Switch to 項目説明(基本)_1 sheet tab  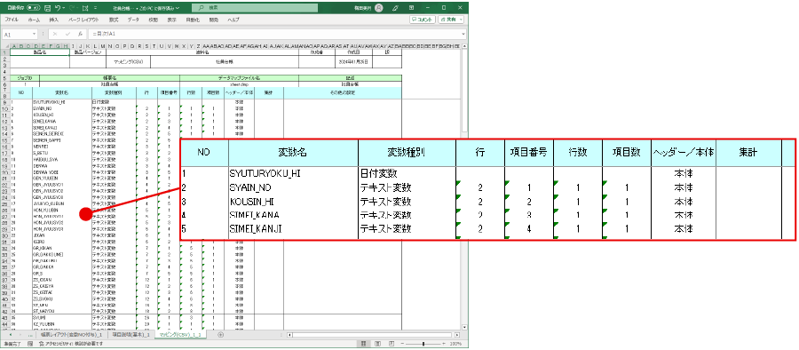[131, 335]
